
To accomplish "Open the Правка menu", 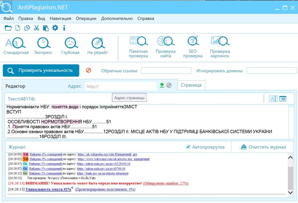I will click(26, 18).
